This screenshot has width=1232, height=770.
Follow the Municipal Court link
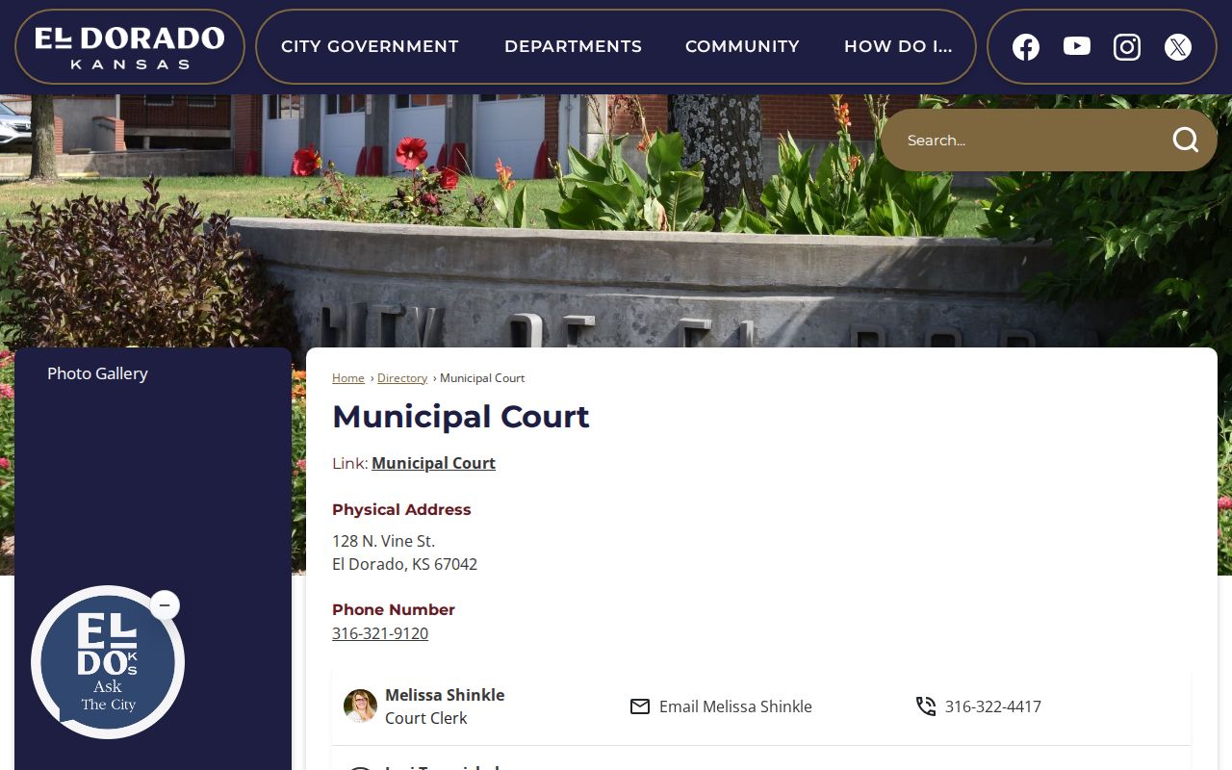pos(433,463)
